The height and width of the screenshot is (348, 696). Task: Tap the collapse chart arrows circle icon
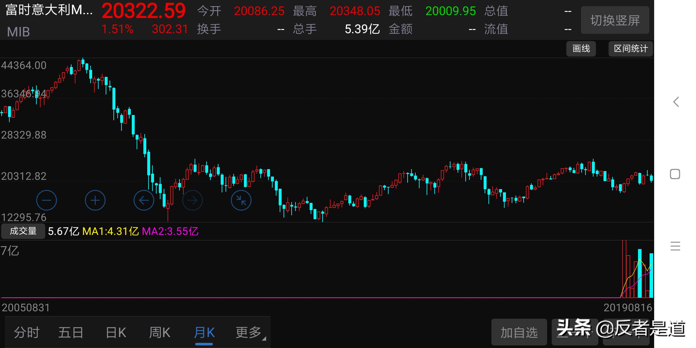[x=241, y=200]
